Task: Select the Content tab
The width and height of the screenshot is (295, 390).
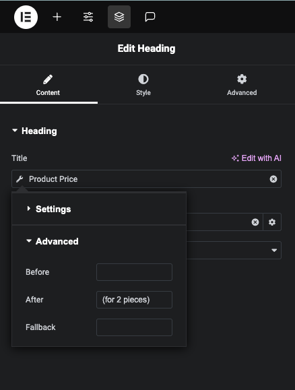Action: (x=48, y=85)
